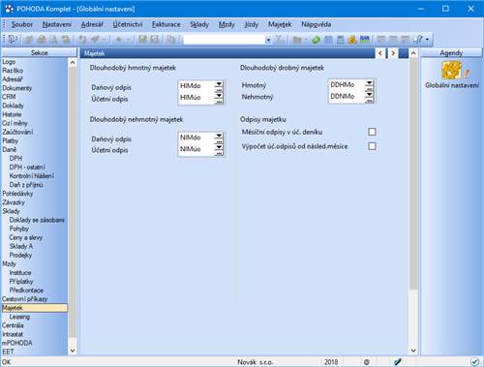Open the Fakturace menu
484x367 pixels.
tap(166, 24)
